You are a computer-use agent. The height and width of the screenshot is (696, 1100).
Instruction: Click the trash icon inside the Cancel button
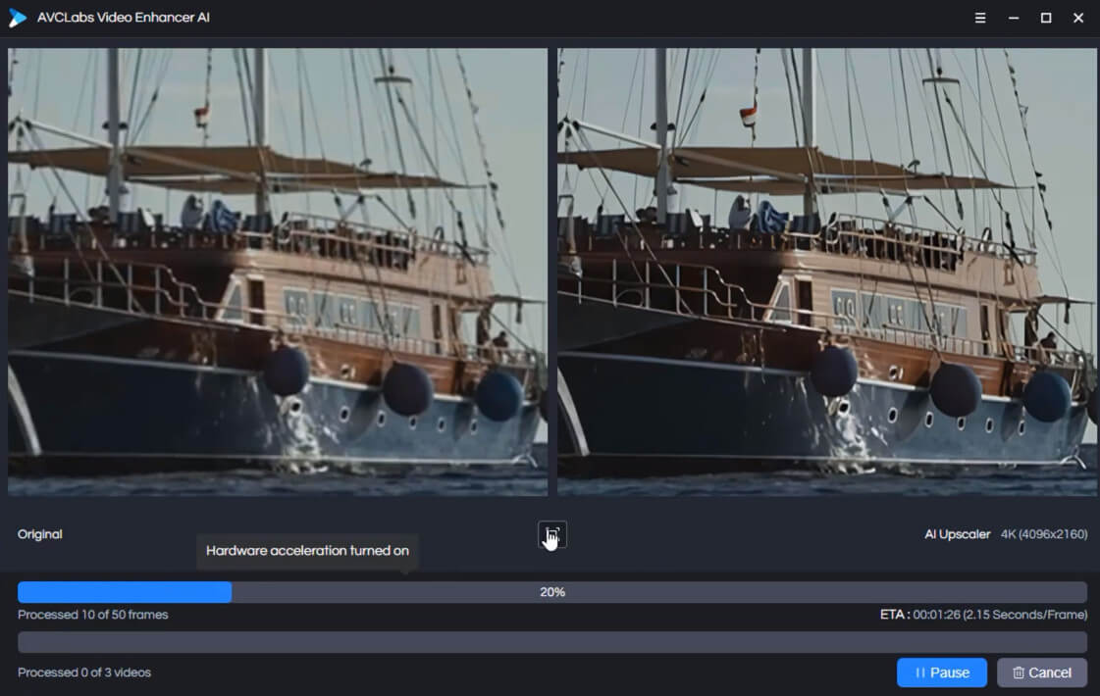tap(1019, 672)
